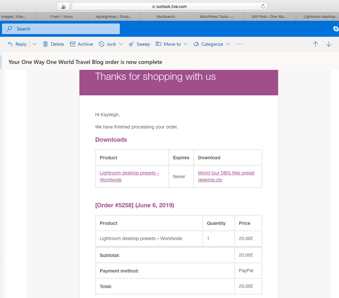Open the Skype icon in header

pyautogui.click(x=336, y=29)
